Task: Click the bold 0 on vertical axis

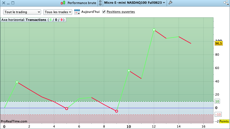Action: [x=216, y=108]
